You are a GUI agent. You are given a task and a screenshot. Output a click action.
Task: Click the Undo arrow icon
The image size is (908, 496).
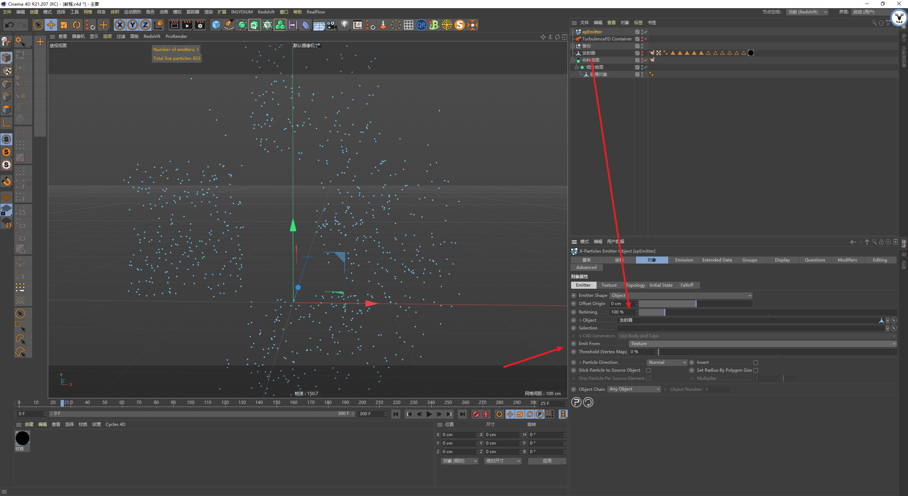[x=10, y=25]
